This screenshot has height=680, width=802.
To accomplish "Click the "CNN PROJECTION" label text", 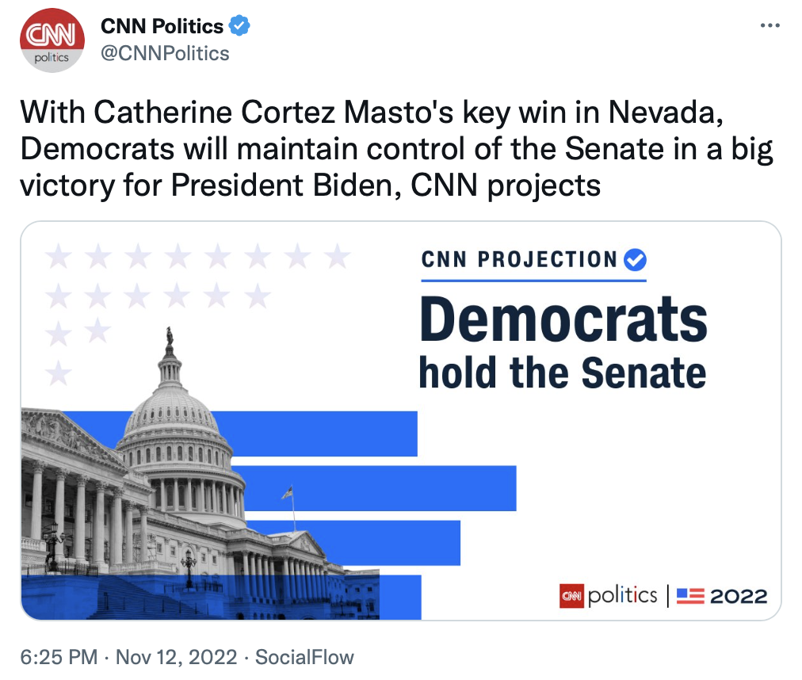I will [x=519, y=259].
